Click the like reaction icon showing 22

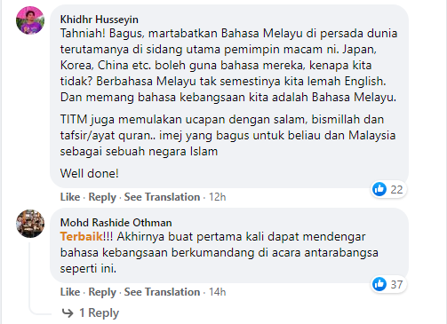[x=379, y=189]
